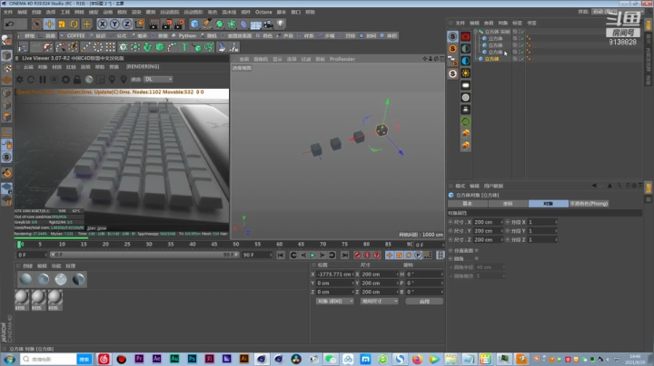The image size is (654, 366).
Task: Enable the Fillet checkbox
Action: tap(476, 259)
